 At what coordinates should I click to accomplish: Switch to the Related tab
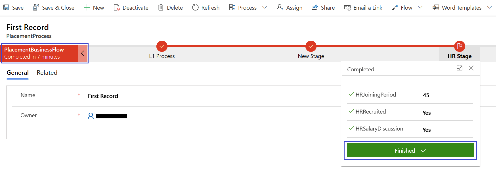47,72
